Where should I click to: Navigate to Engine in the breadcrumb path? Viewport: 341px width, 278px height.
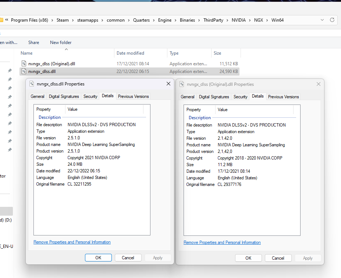click(x=165, y=20)
